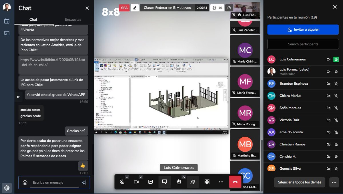343x194 pixels.
Task: Edit meeting name with pencil icon
Action: pyautogui.click(x=135, y=8)
